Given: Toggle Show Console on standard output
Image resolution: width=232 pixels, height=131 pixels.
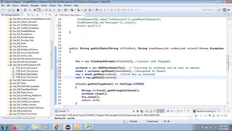Looking at the screenshot, I should pos(159,111).
